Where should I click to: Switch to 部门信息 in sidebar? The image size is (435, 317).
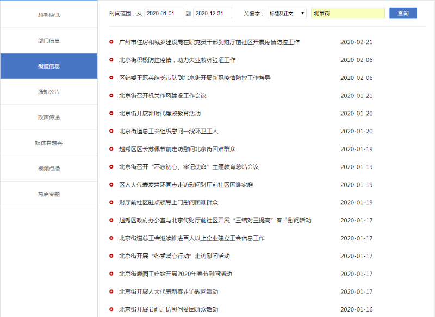tap(49, 40)
